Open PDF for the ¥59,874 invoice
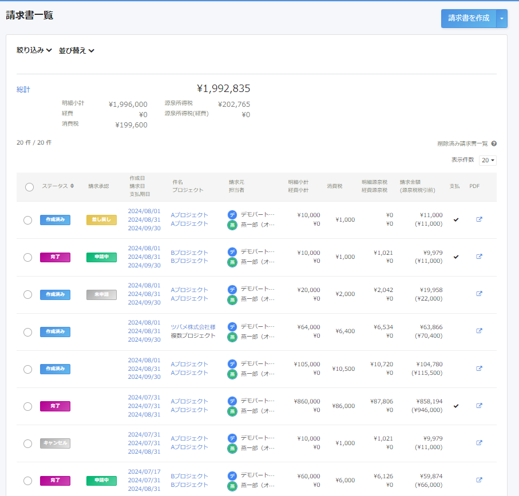519x496 pixels. click(479, 480)
